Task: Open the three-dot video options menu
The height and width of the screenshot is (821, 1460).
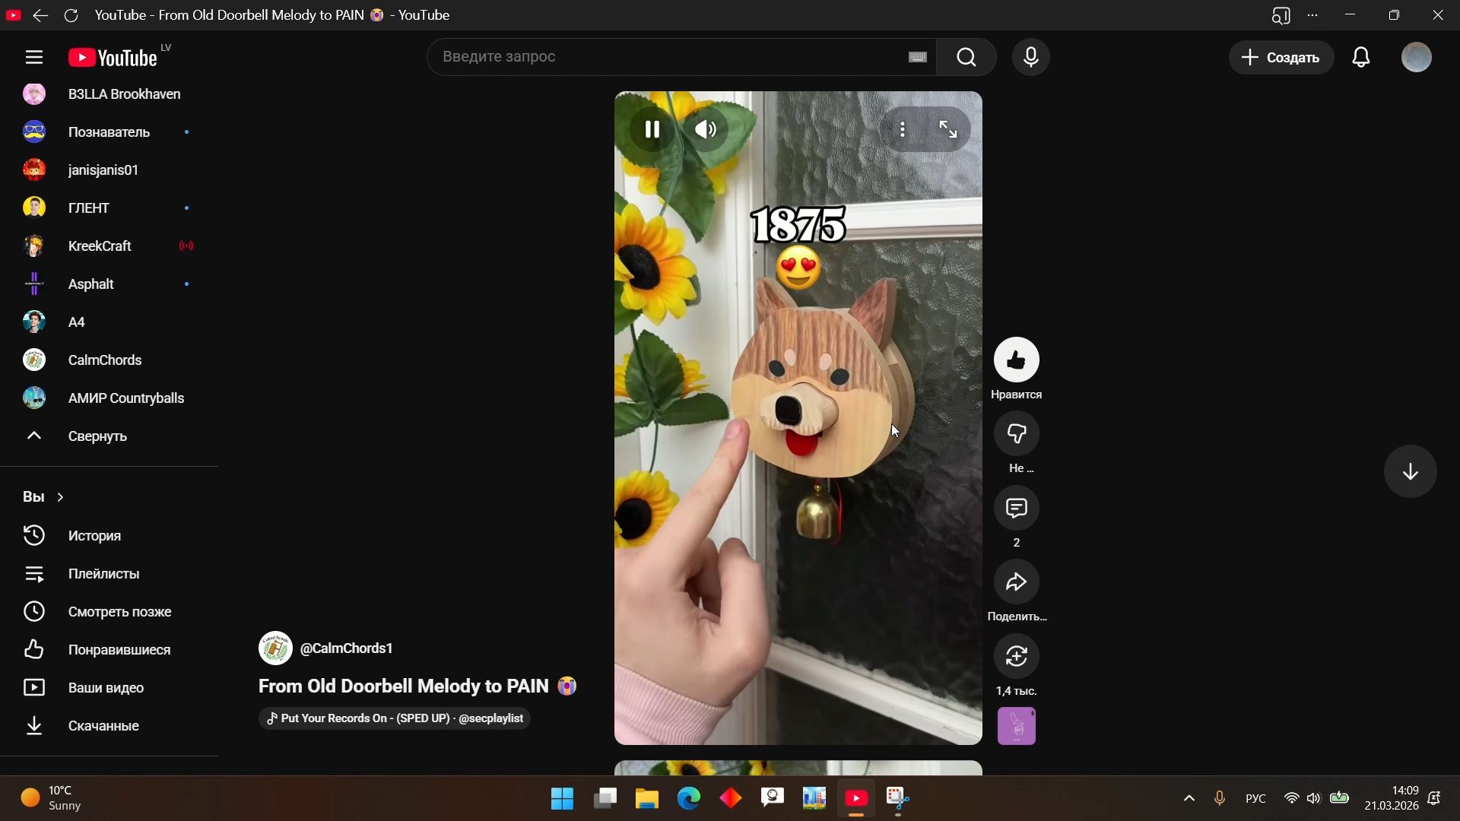Action: pos(902,130)
